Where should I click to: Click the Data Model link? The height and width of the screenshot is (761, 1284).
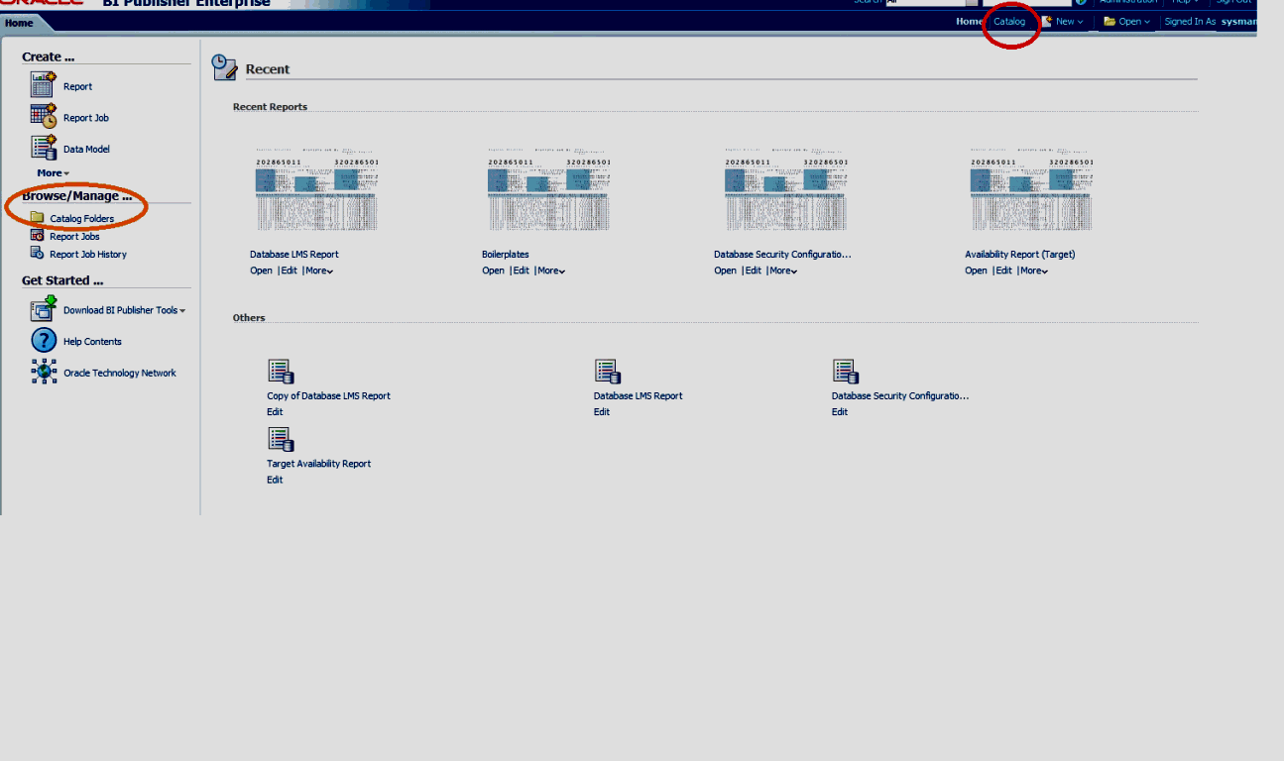tap(86, 150)
